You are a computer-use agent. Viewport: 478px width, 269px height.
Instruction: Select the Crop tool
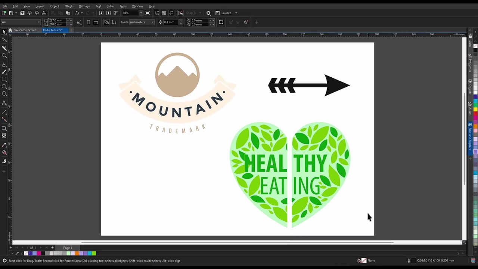(x=4, y=48)
